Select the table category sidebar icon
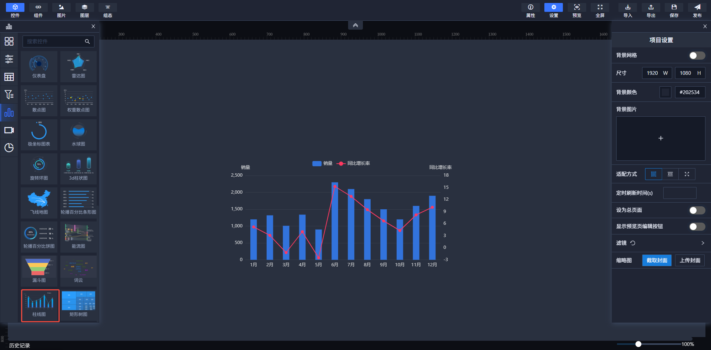The height and width of the screenshot is (350, 711). pyautogui.click(x=9, y=77)
